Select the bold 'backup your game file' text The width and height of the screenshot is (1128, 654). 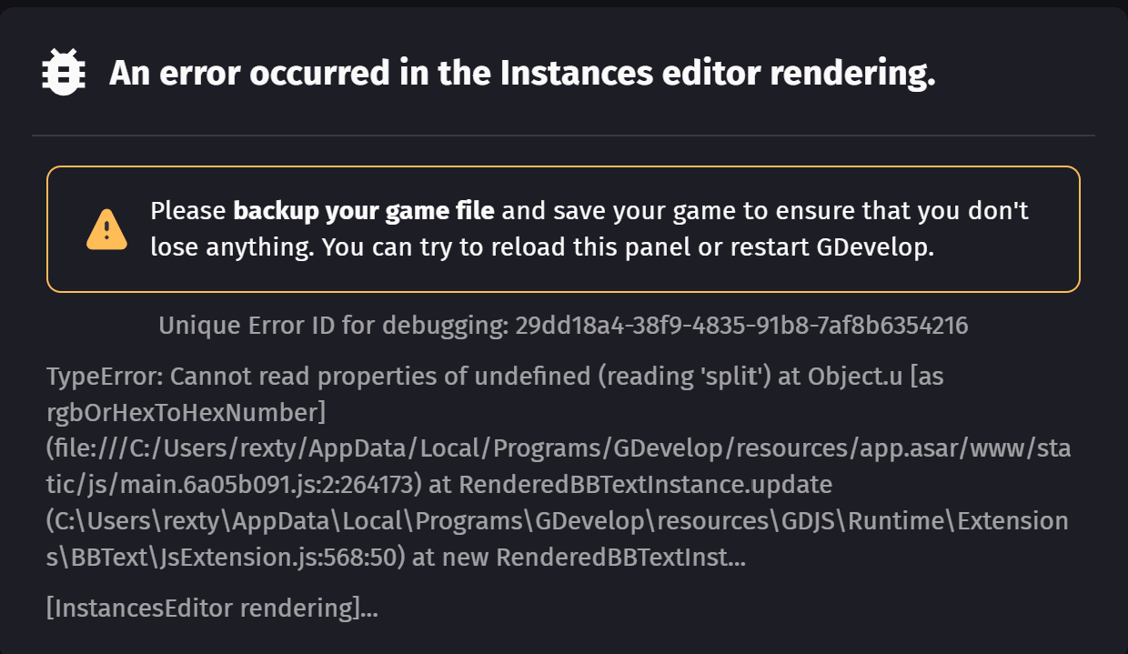pyautogui.click(x=364, y=211)
